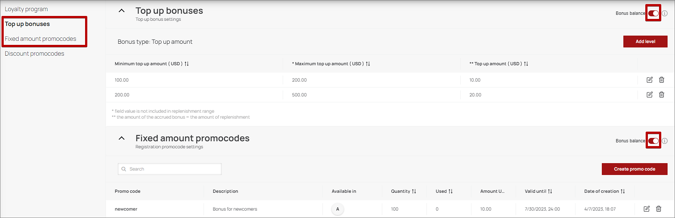Screen dimensions: 675x218
Task: Open the Bonus balance info tooltip for promocodes
Action: tap(665, 141)
